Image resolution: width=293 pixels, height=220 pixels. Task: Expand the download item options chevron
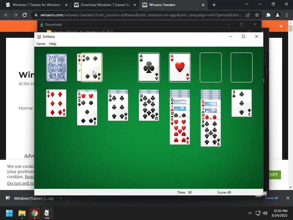coord(61,198)
